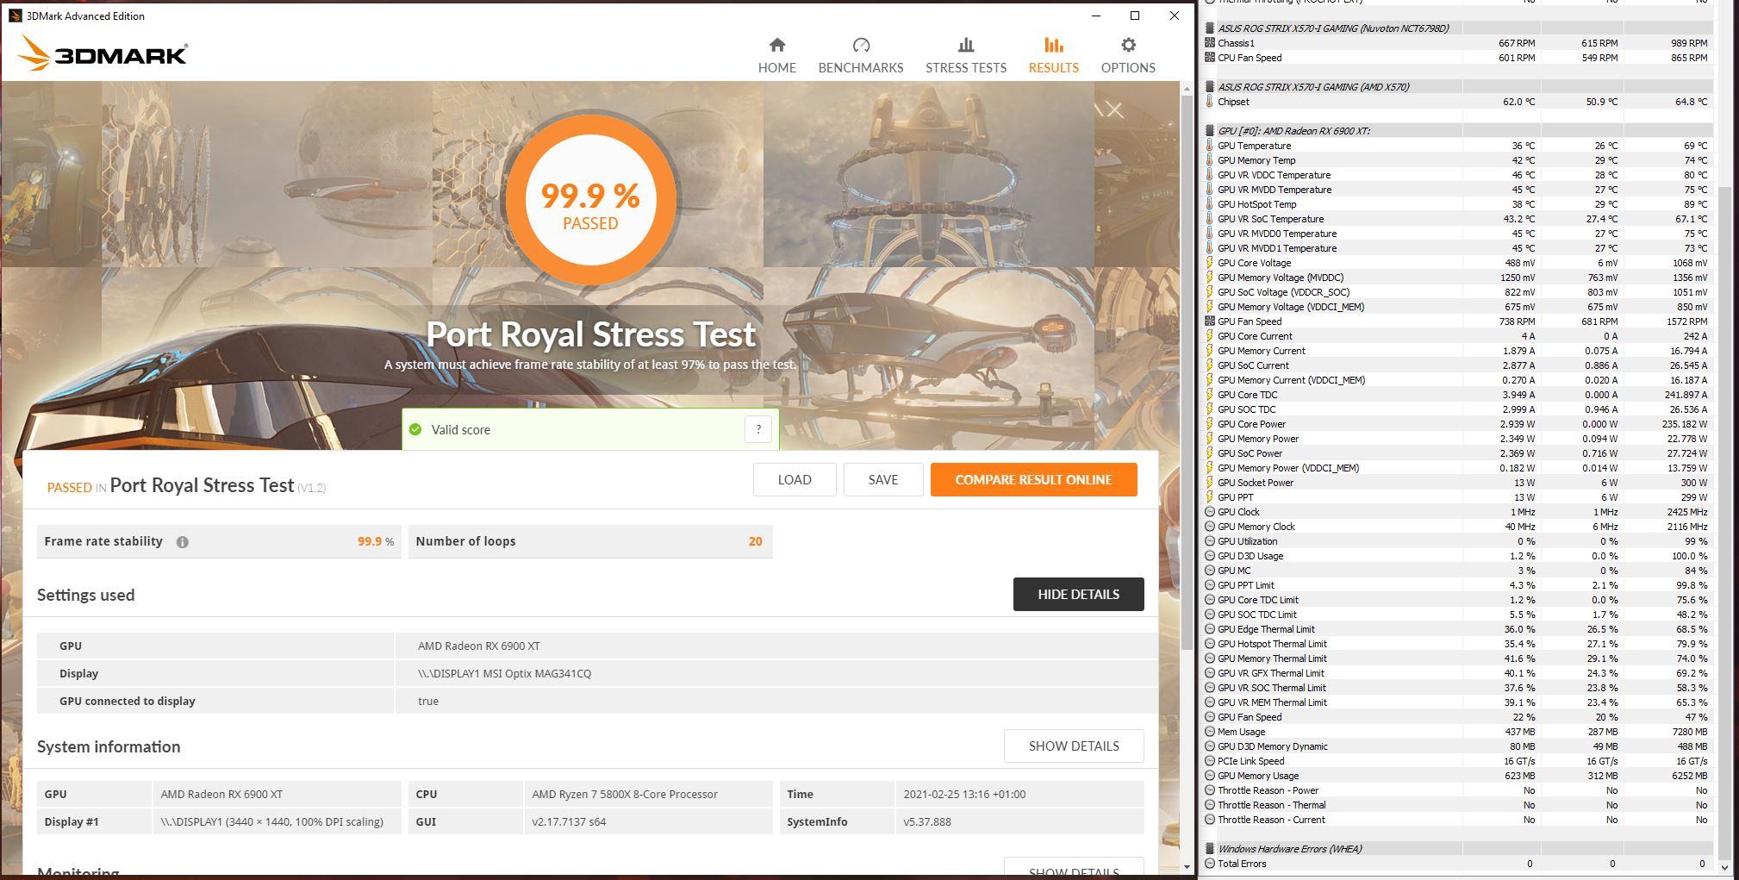
Task: Select the RESULTS tab
Action: [x=1053, y=55]
